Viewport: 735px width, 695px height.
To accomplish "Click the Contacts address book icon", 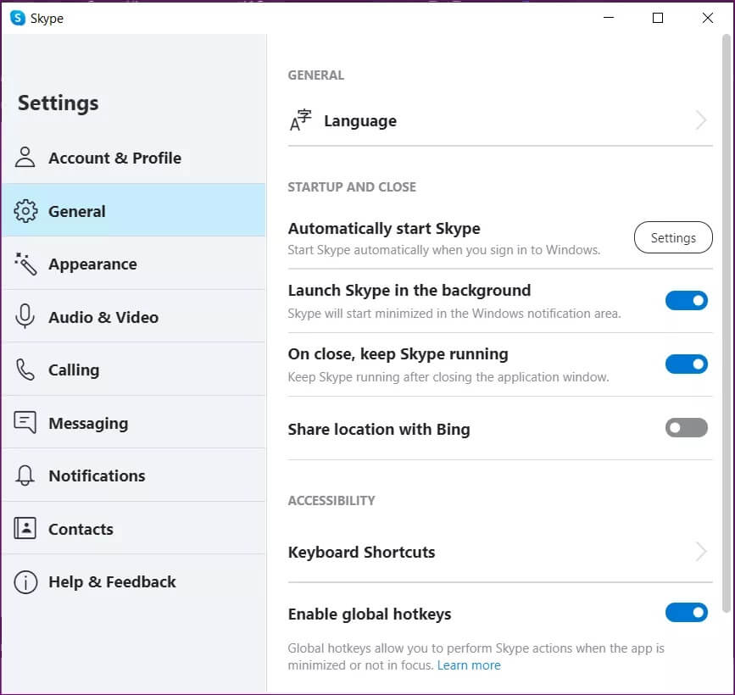I will 25,528.
